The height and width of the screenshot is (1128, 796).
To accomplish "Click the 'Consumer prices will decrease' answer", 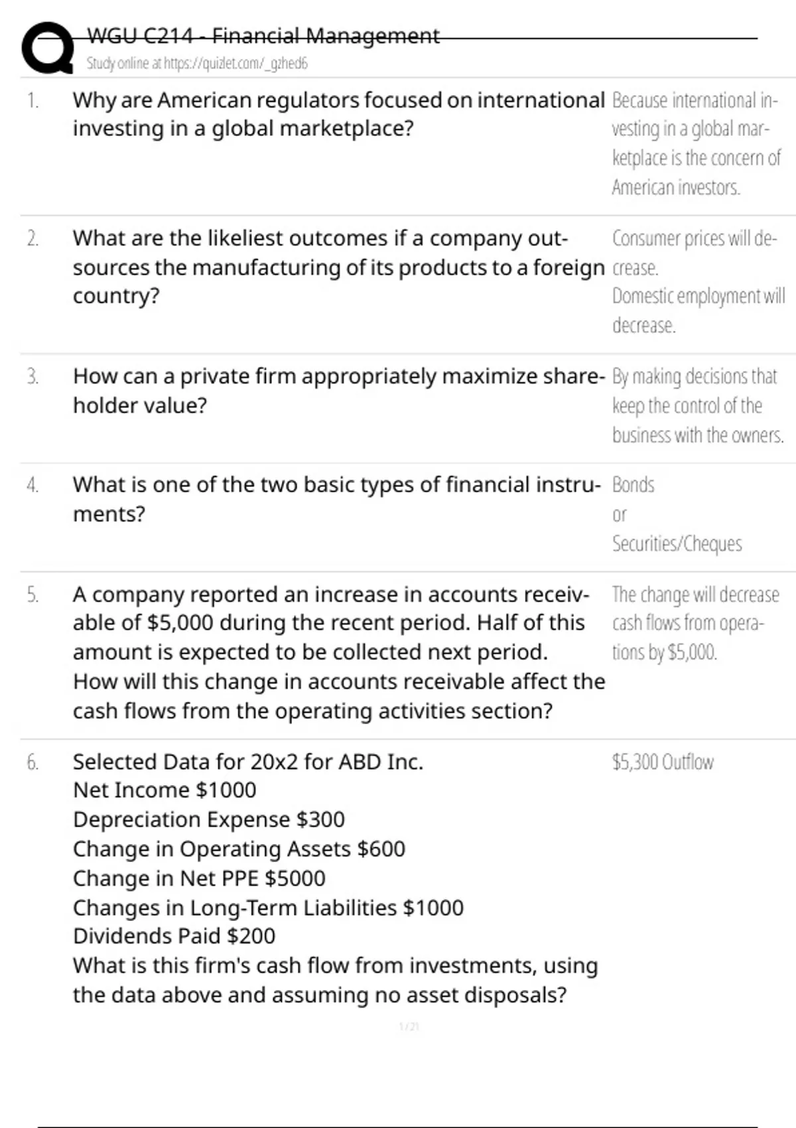I will coord(694,252).
